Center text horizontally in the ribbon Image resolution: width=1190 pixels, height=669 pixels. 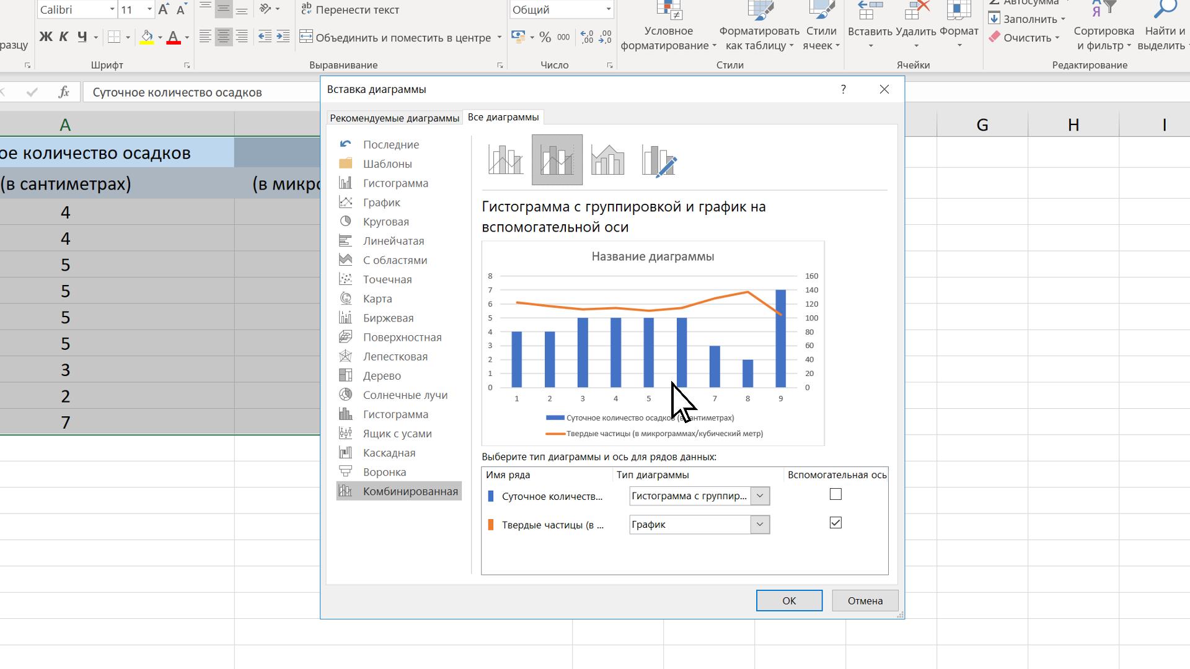pos(223,37)
